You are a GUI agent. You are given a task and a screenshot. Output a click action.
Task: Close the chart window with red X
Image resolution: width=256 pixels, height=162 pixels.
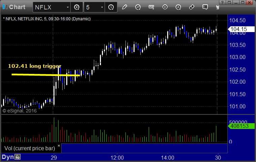click(250, 2)
